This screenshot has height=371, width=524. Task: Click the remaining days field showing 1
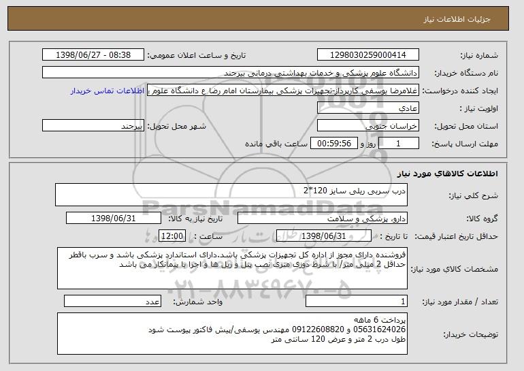(398, 144)
